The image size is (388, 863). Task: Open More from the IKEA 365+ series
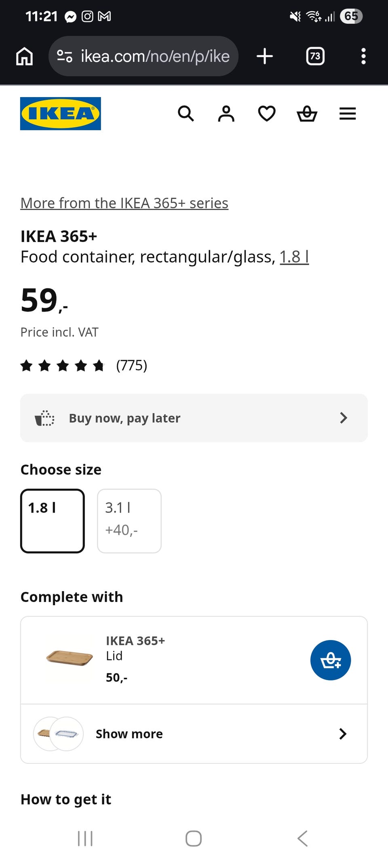[124, 203]
